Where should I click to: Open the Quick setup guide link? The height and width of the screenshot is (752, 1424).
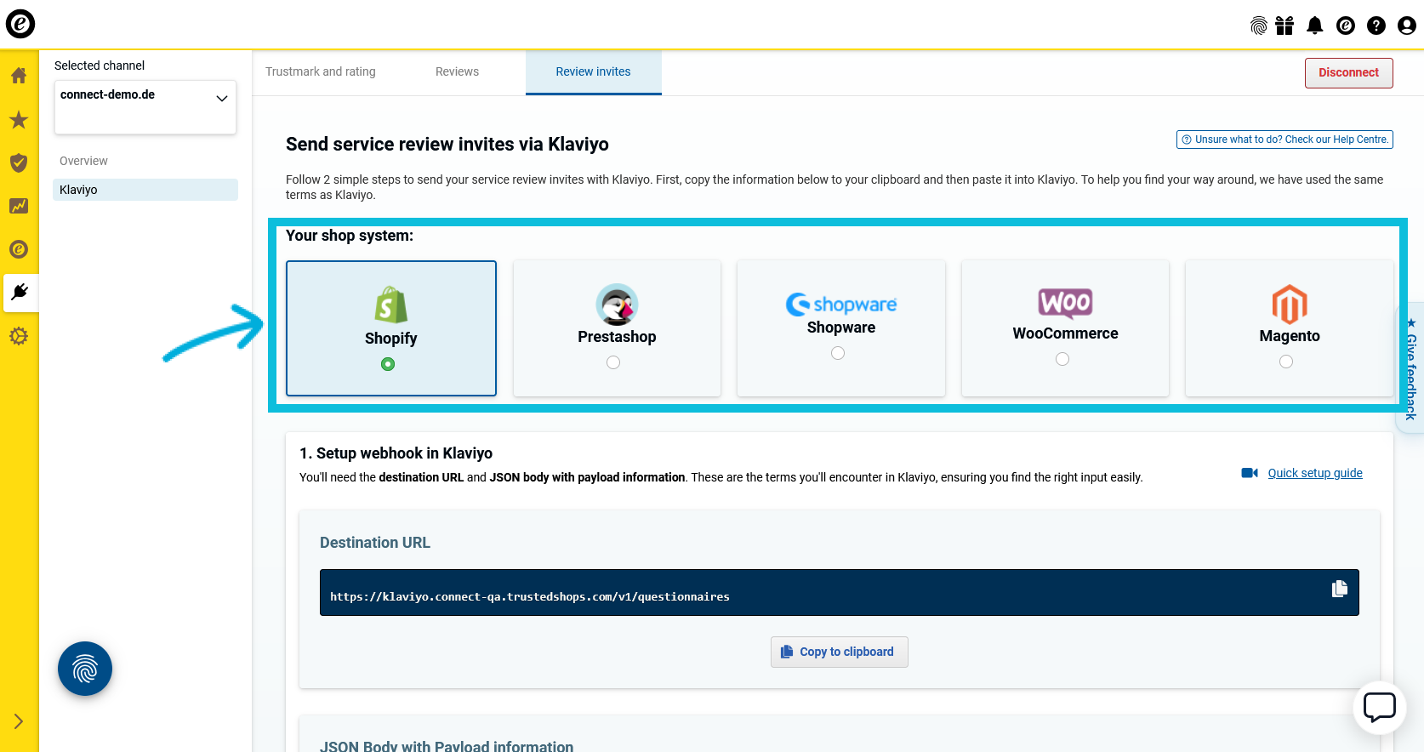click(x=1315, y=473)
